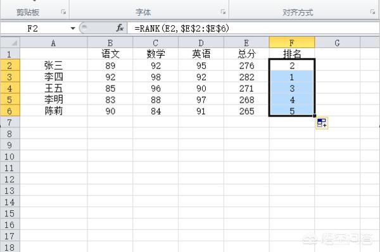380x252 pixels.
Task: Select column G header
Action: point(338,42)
